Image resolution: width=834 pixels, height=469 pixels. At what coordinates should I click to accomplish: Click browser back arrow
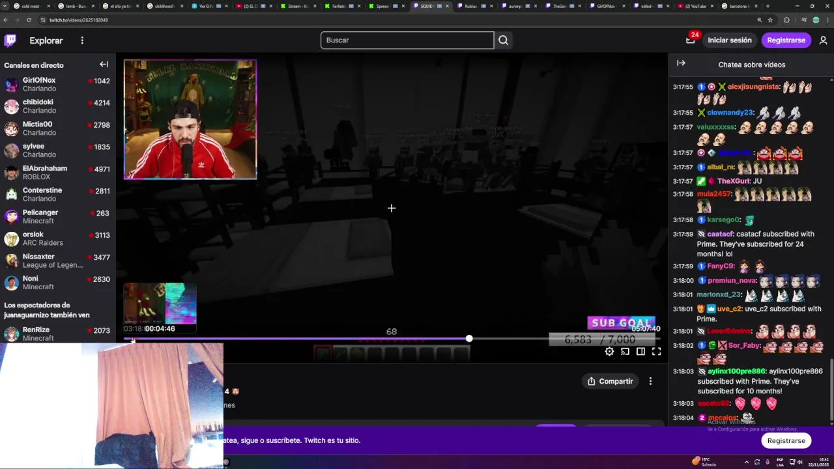coord(6,20)
